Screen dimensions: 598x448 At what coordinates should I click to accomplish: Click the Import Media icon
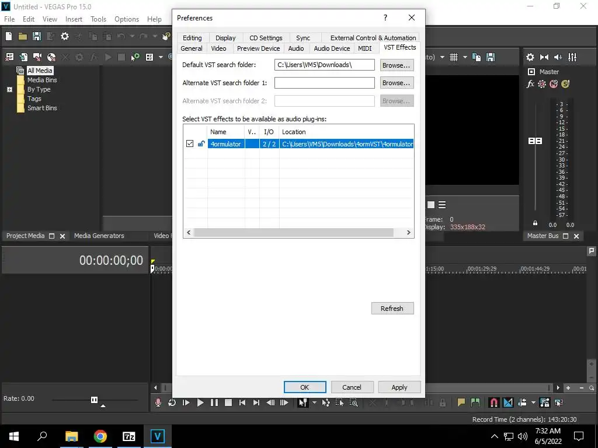23,57
